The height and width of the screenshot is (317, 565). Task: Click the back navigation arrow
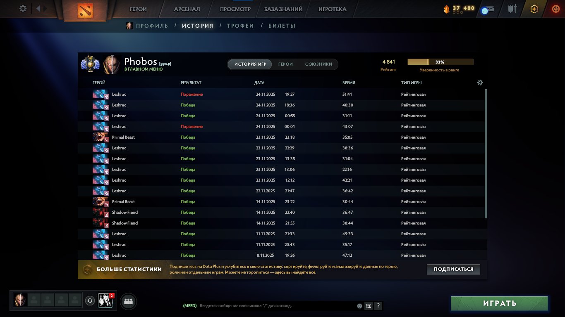coord(38,9)
